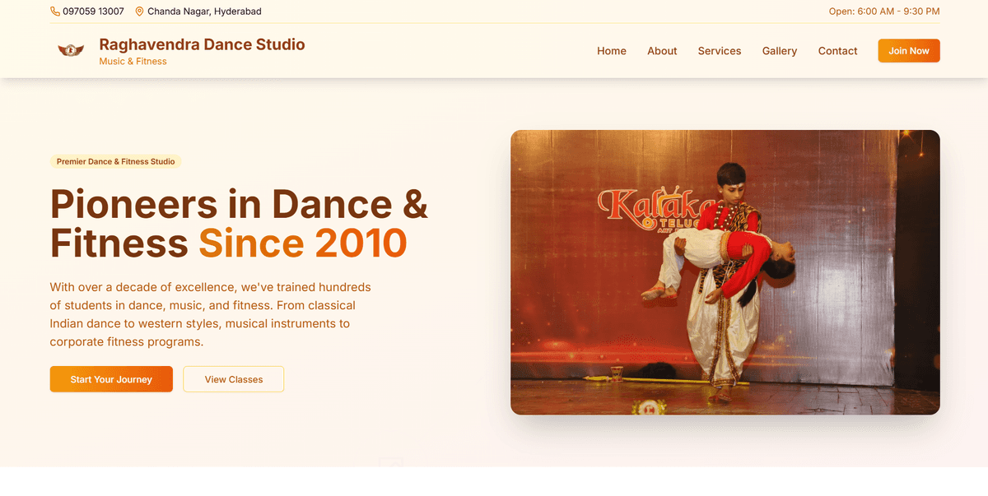Click the Raghavendra Dance Studio title

[202, 44]
